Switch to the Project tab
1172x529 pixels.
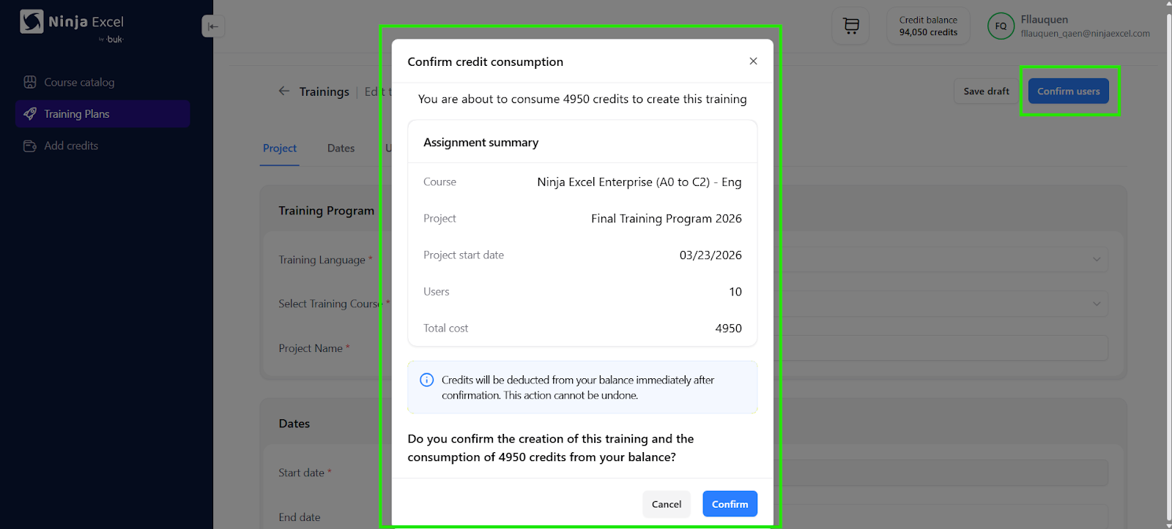[x=280, y=148]
